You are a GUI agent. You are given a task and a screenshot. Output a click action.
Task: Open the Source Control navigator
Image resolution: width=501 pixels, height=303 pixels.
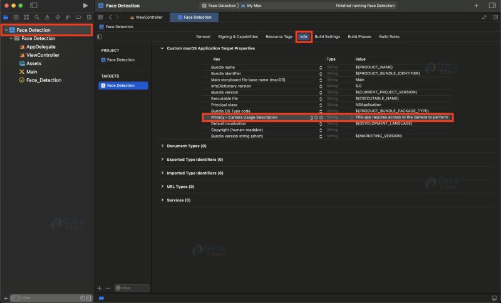point(16,18)
